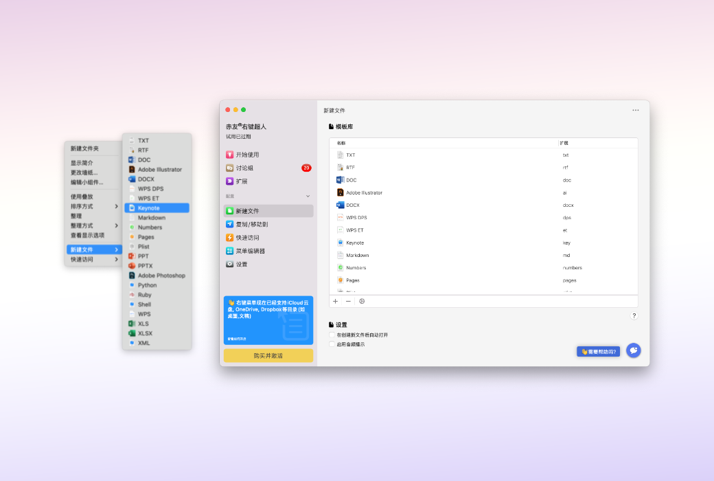Enable the 启用音频提示 checkbox
714x481 pixels.
(332, 344)
